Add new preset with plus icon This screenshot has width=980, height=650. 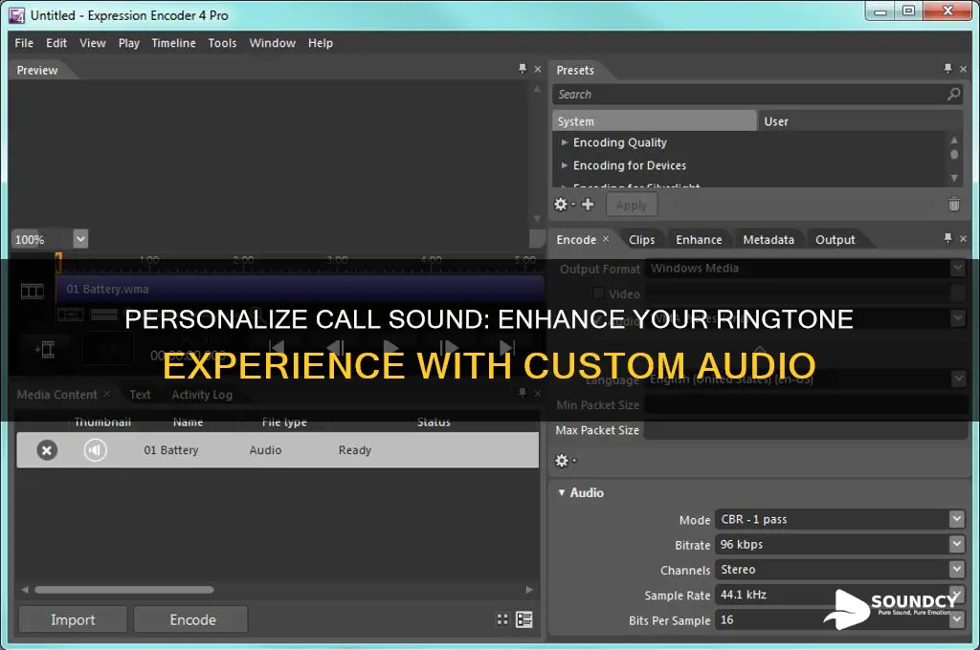point(588,205)
